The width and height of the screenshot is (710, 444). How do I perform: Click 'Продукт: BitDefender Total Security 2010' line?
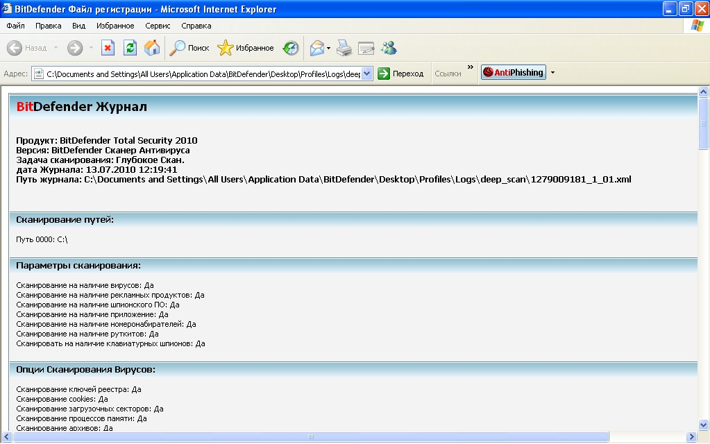click(107, 140)
